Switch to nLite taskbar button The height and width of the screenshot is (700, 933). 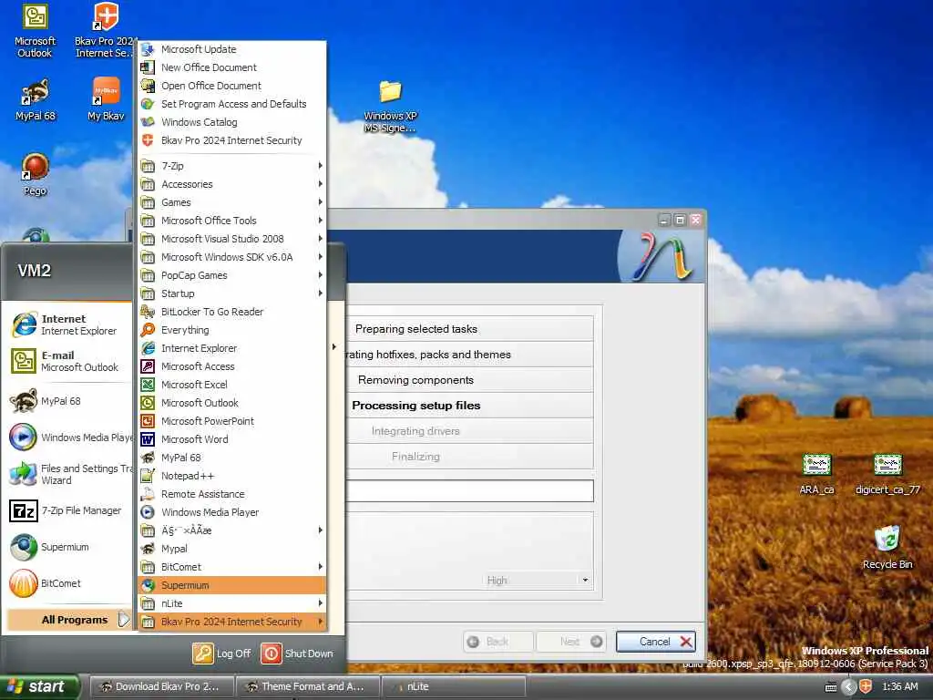click(454, 687)
